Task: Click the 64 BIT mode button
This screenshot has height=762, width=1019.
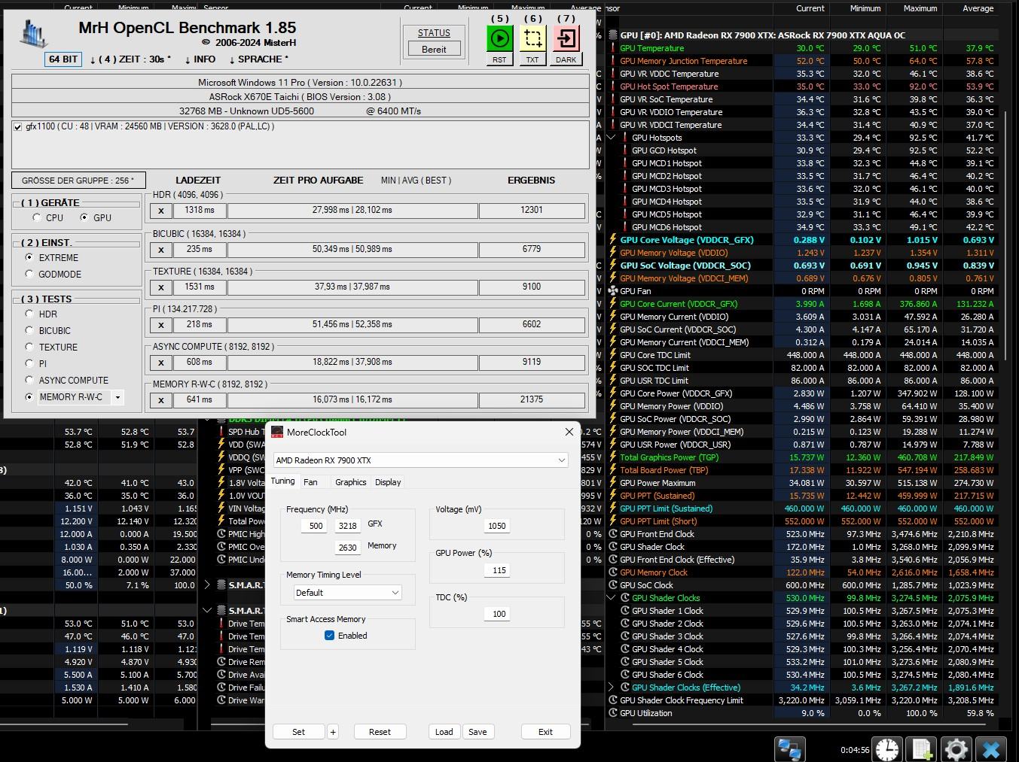Action: click(63, 59)
